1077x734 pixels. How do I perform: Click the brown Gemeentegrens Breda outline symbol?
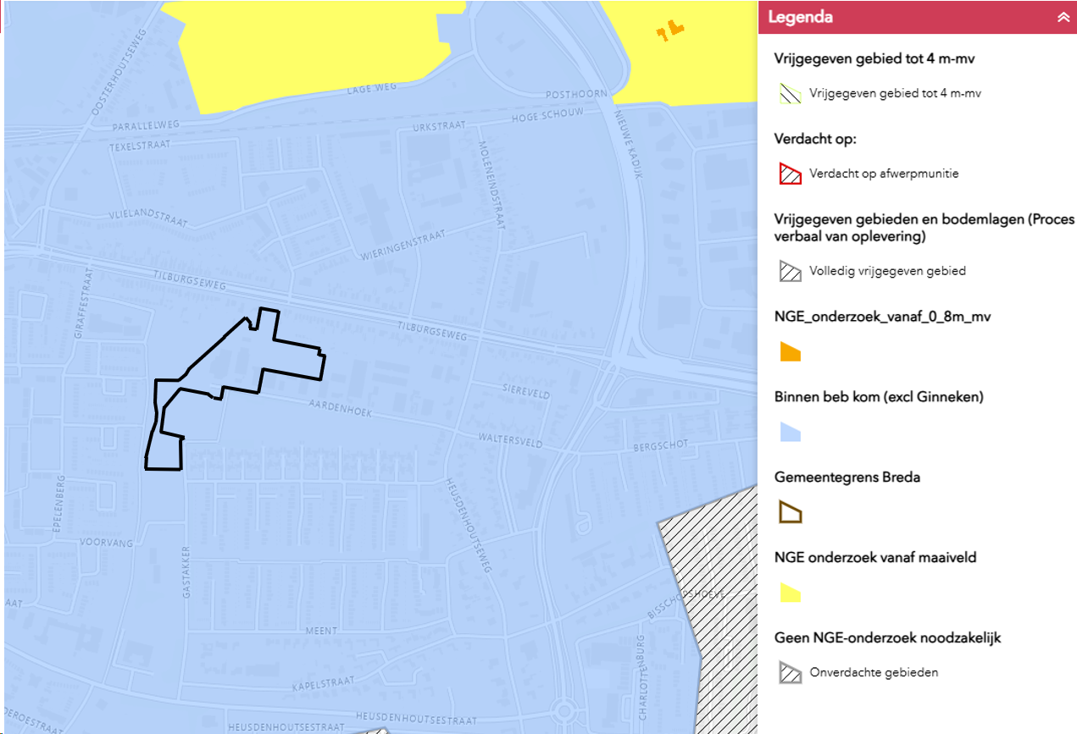(791, 512)
